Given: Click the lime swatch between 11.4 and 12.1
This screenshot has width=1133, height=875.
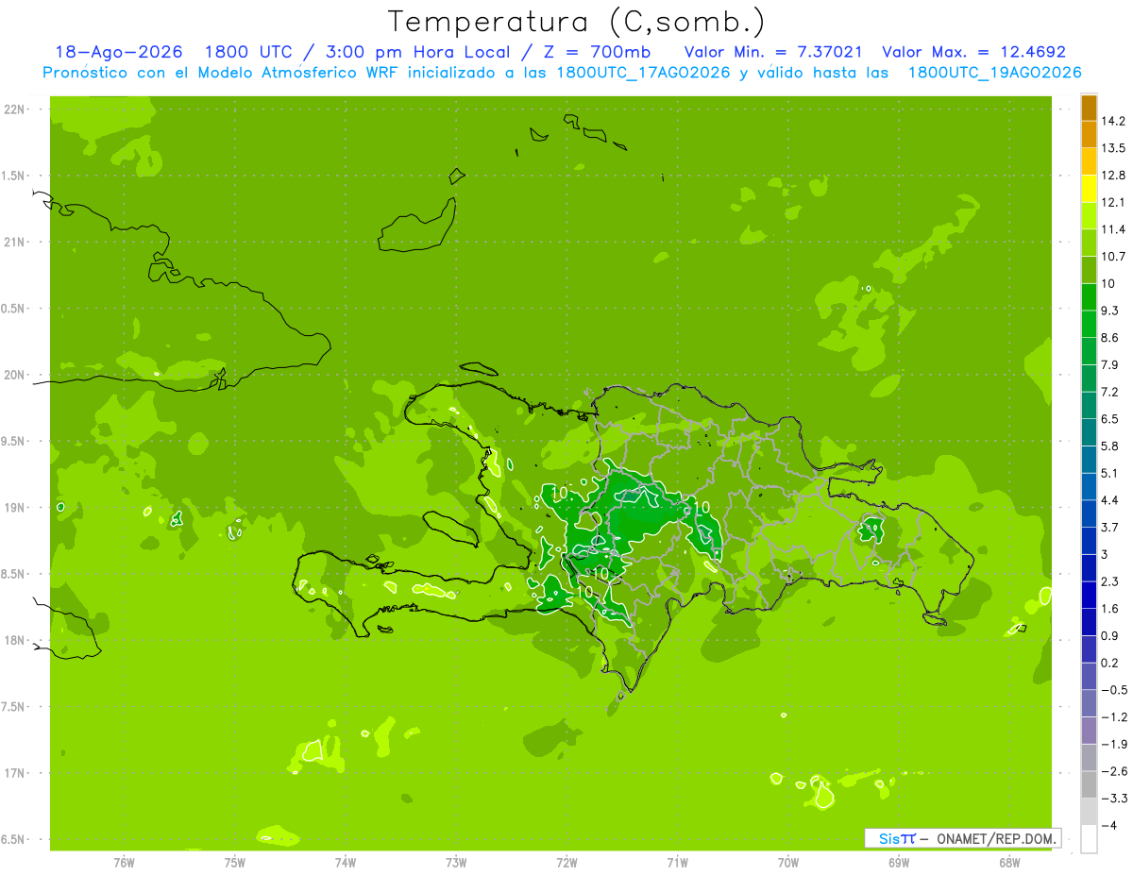Looking at the screenshot, I should pos(1089,215).
